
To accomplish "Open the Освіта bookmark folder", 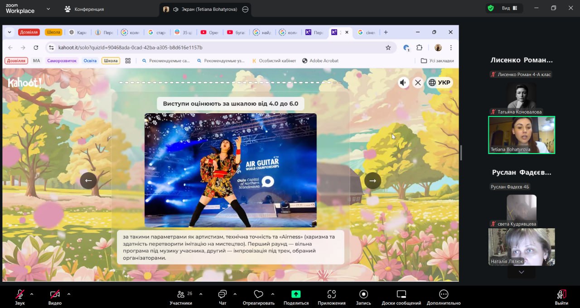I will pyautogui.click(x=90, y=61).
